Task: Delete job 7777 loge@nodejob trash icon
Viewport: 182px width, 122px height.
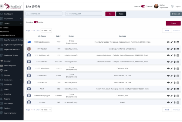Action: [x=175, y=42]
